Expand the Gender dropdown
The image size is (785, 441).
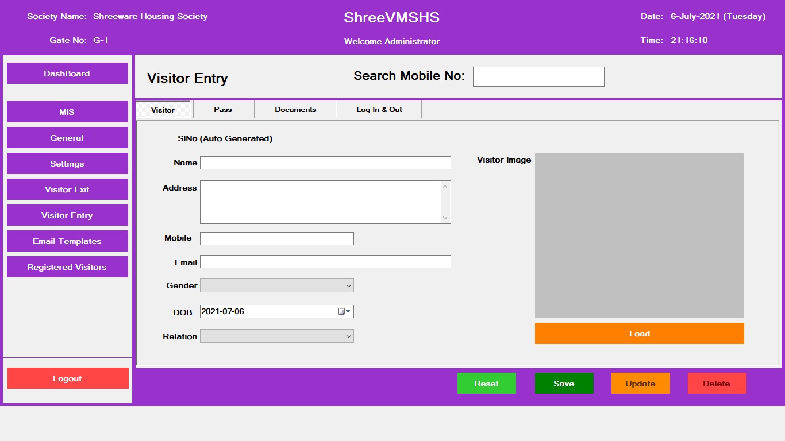[277, 285]
